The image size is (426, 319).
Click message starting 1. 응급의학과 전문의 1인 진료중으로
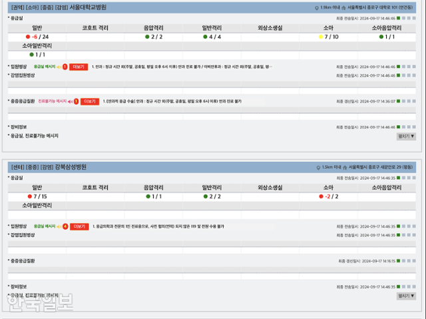click(x=158, y=226)
